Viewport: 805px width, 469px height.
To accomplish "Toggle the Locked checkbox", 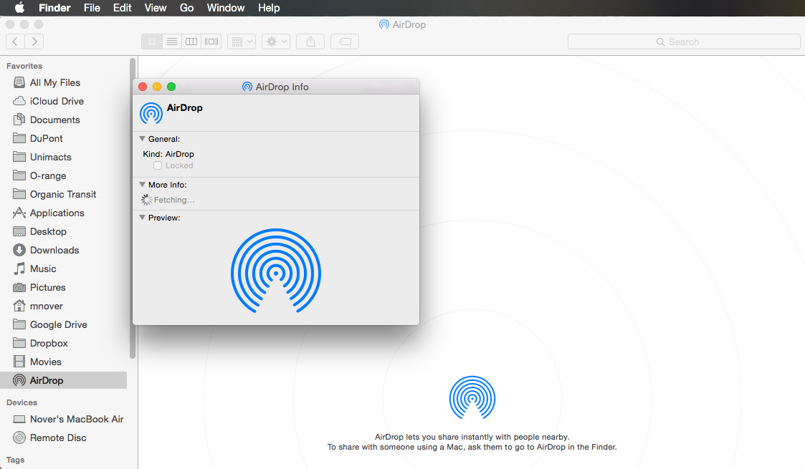I will coord(158,165).
